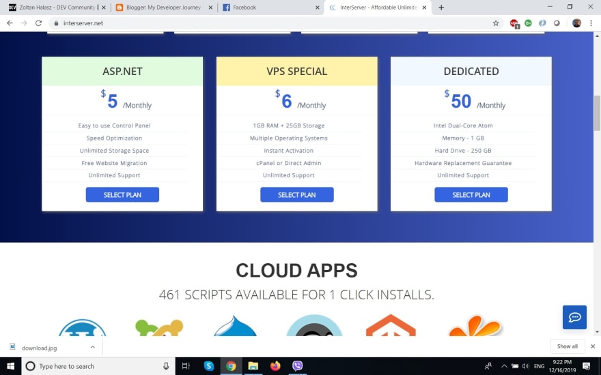Close the downloads bar
The width and height of the screenshot is (601, 375).
(593, 346)
